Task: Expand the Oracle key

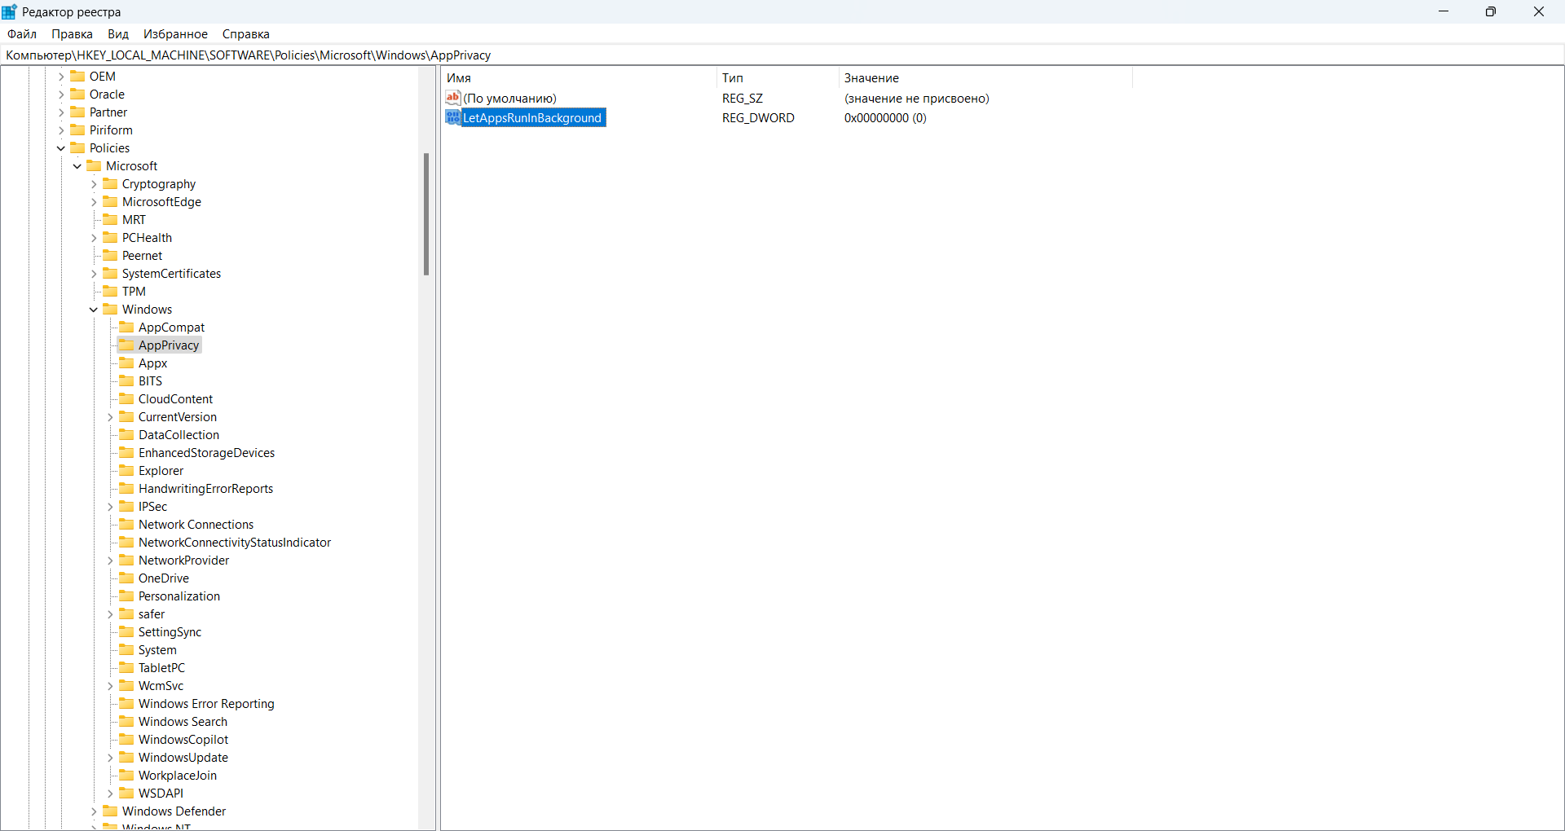Action: [x=61, y=95]
